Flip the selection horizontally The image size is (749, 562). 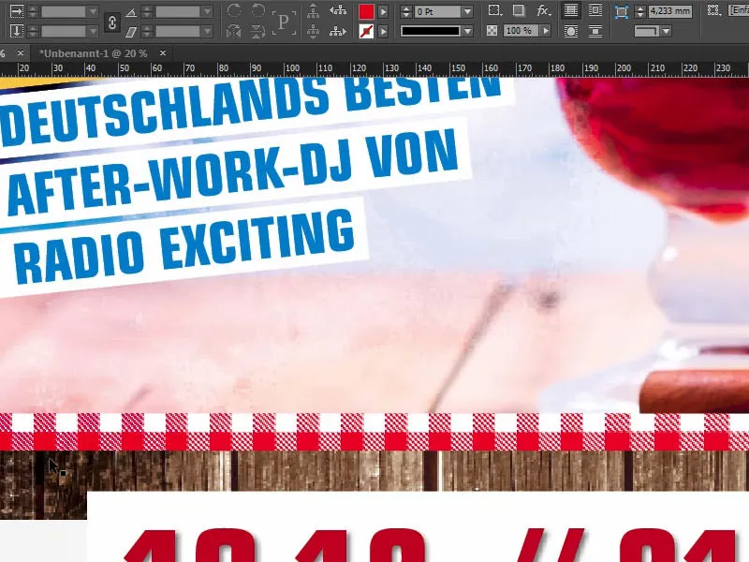(x=233, y=32)
